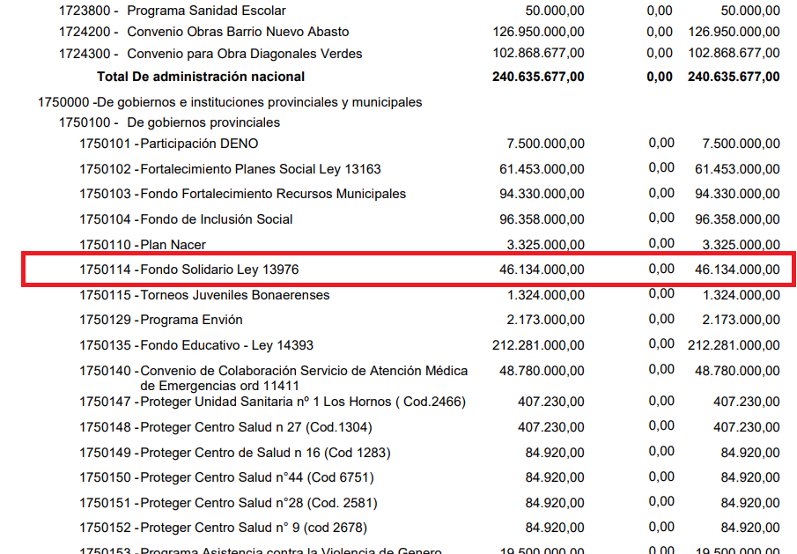Click the 1750000 De gobiernos e instituciones heading
797x554 pixels.
[x=230, y=102]
